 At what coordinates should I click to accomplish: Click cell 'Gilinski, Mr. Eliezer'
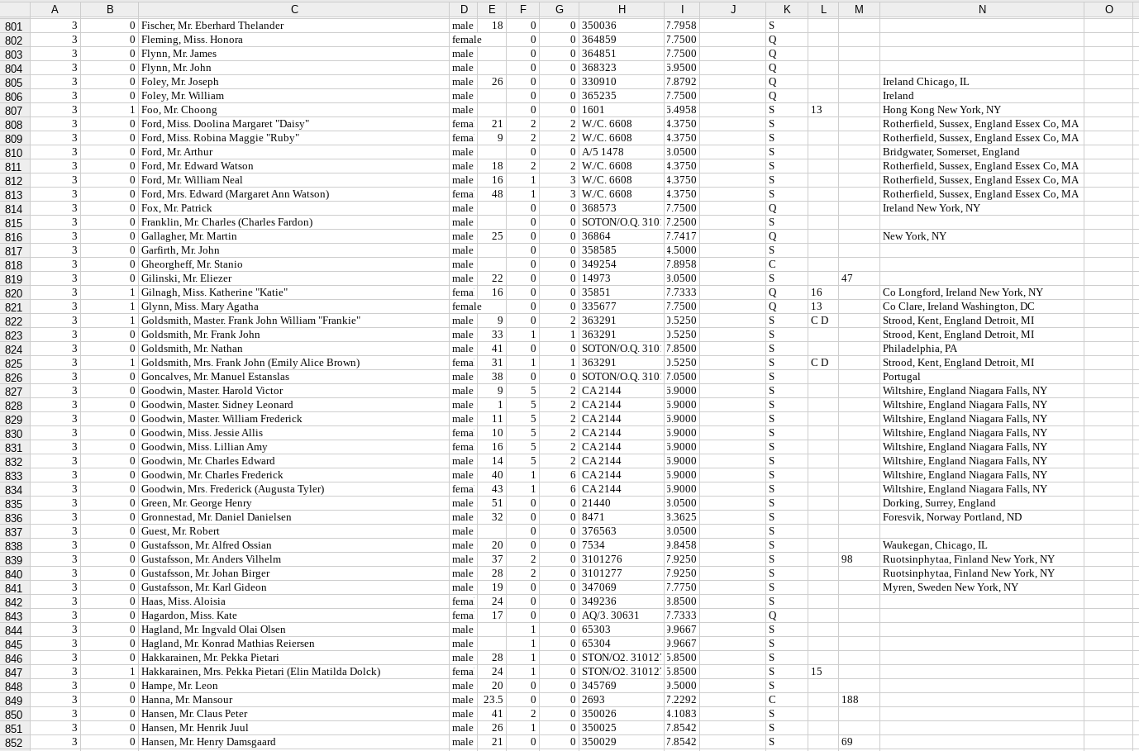coord(294,278)
